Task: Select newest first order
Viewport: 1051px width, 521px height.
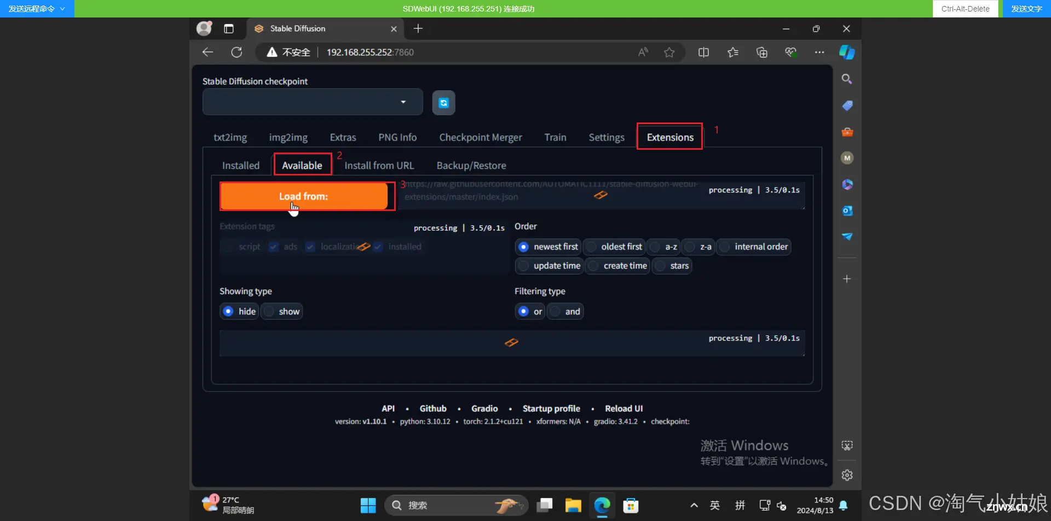Action: pyautogui.click(x=548, y=247)
